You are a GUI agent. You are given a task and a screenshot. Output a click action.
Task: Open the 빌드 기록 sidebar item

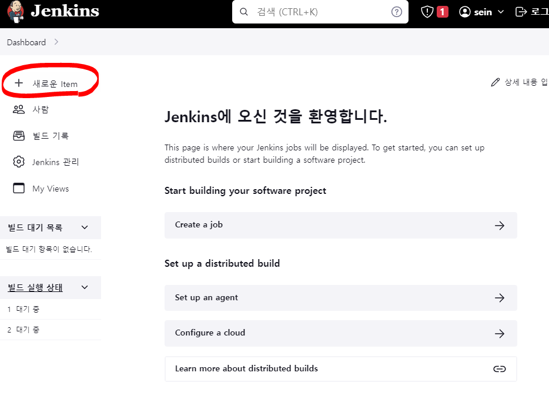51,136
